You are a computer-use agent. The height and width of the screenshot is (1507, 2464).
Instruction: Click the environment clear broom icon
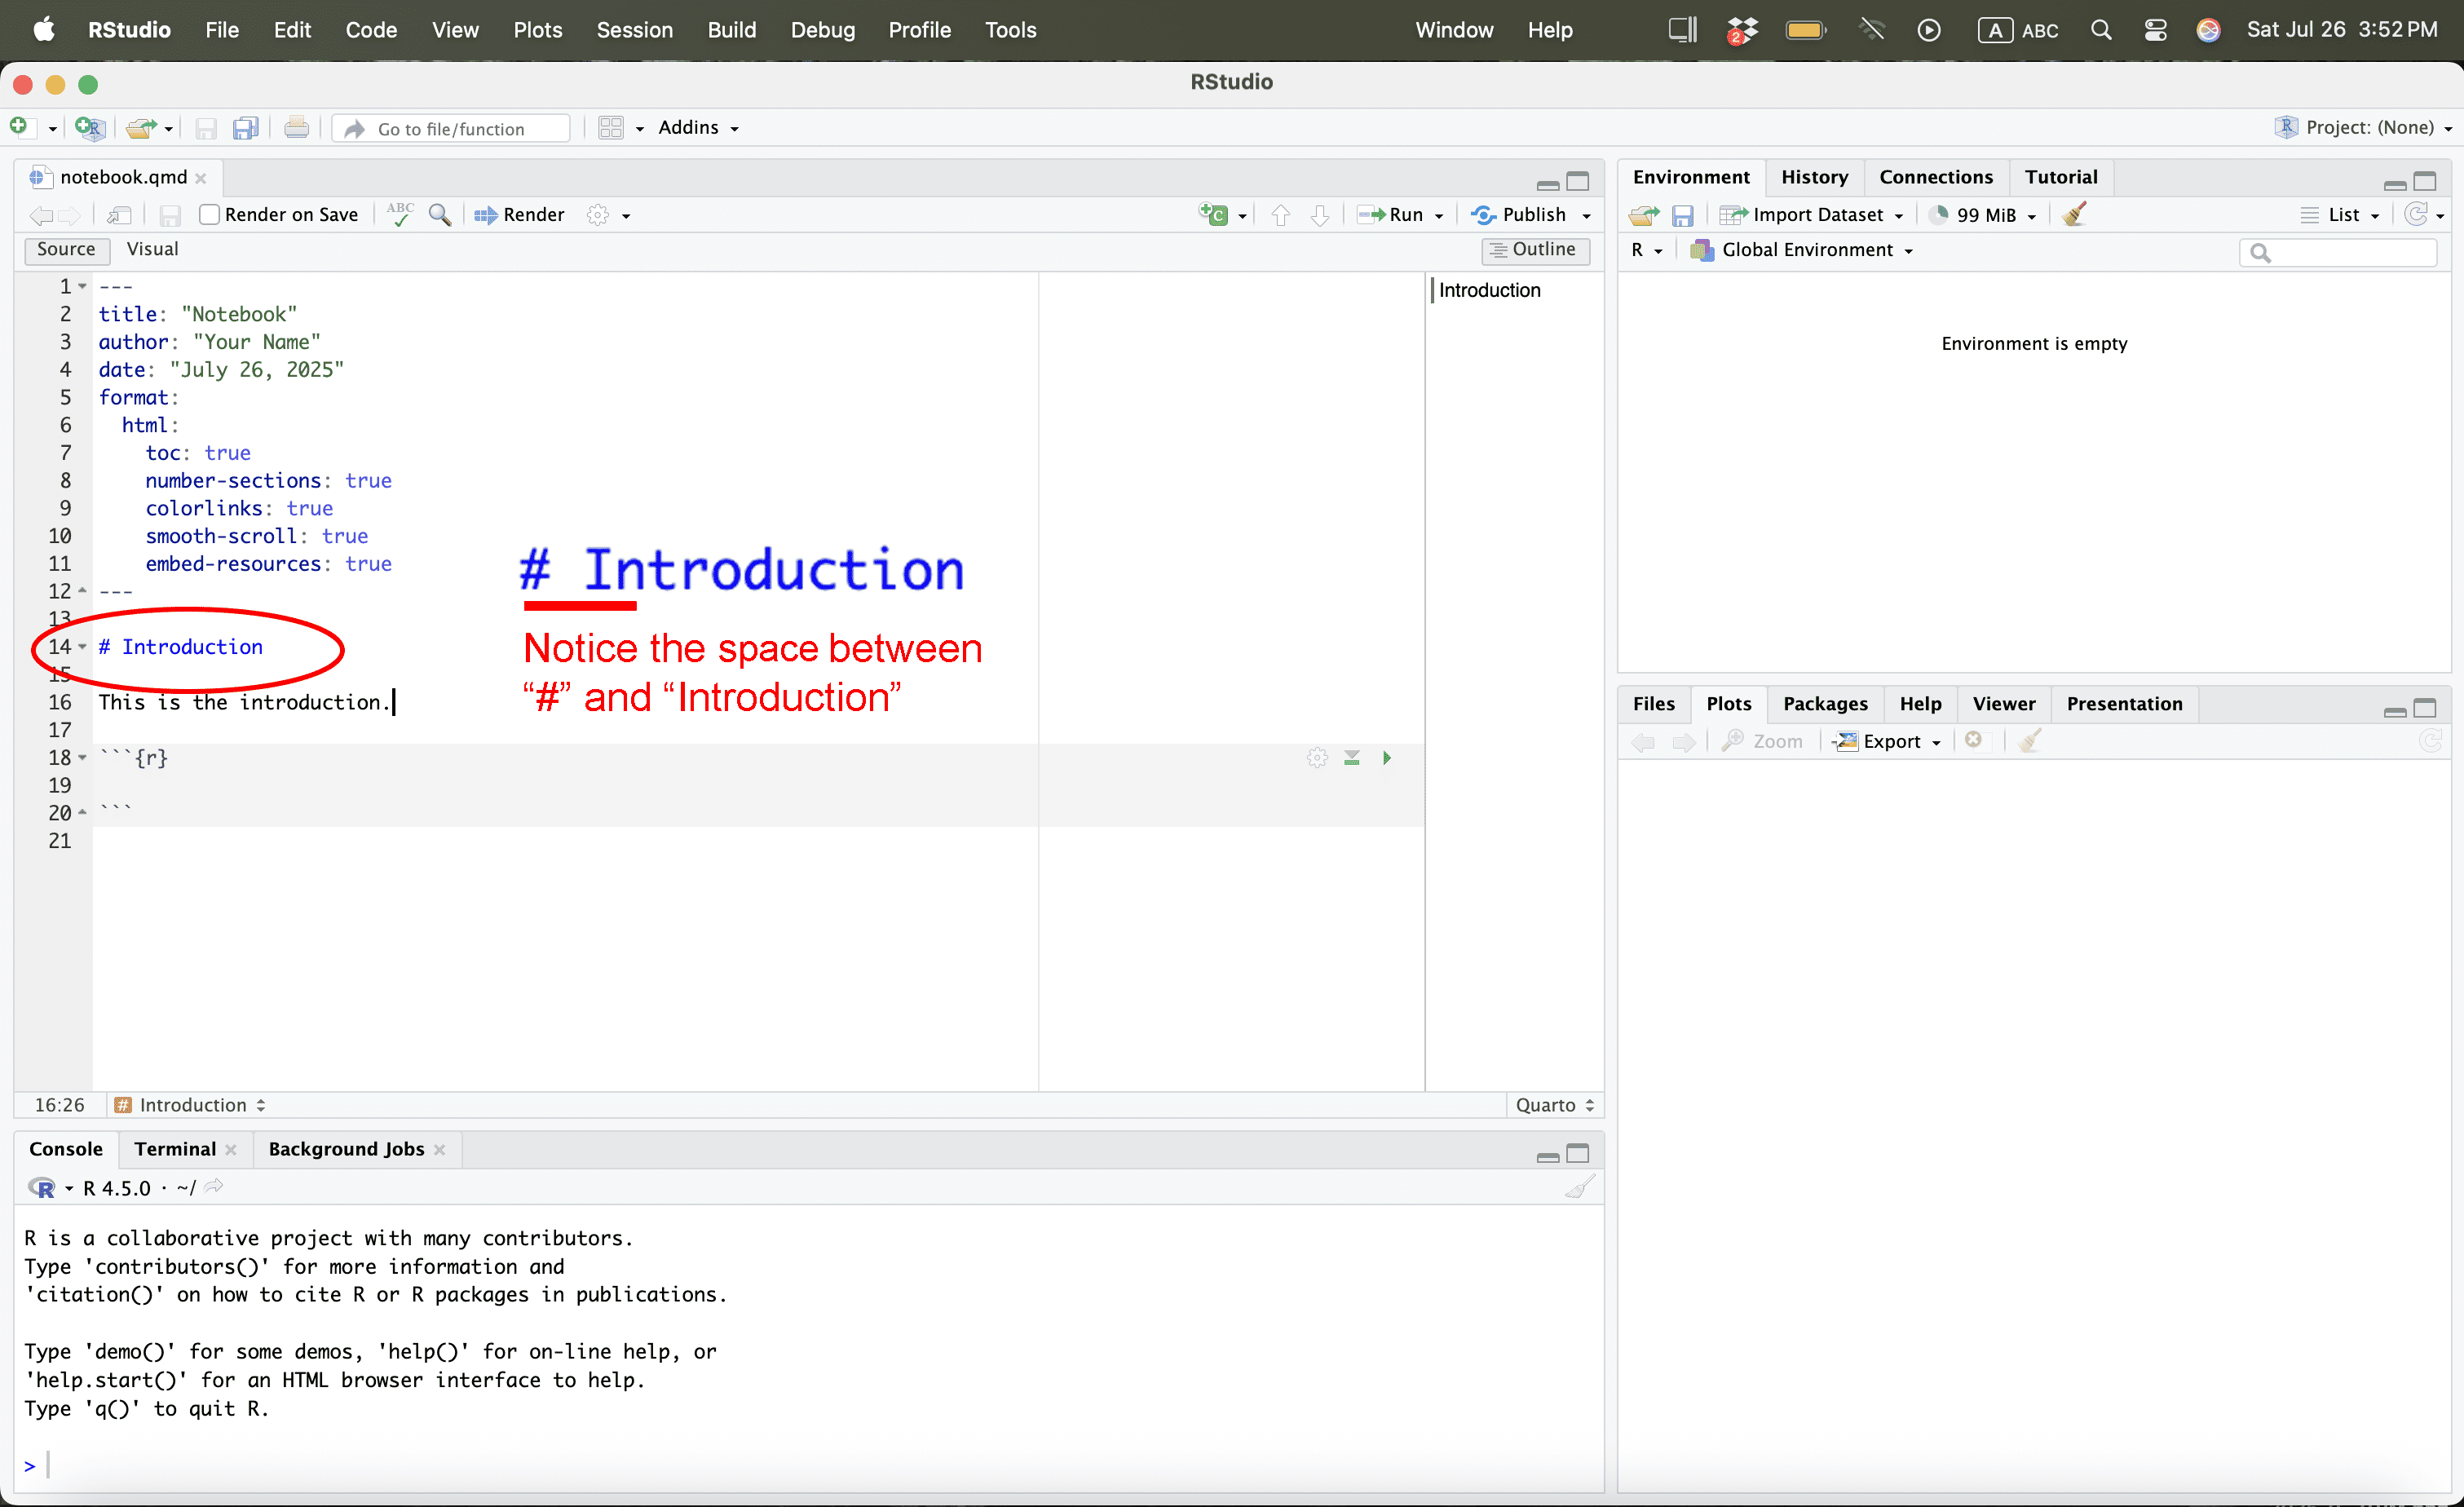2075,214
